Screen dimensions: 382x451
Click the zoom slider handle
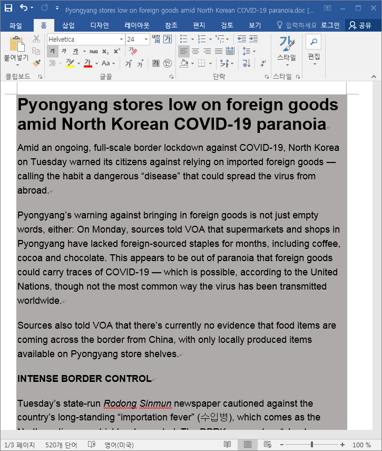click(312, 445)
